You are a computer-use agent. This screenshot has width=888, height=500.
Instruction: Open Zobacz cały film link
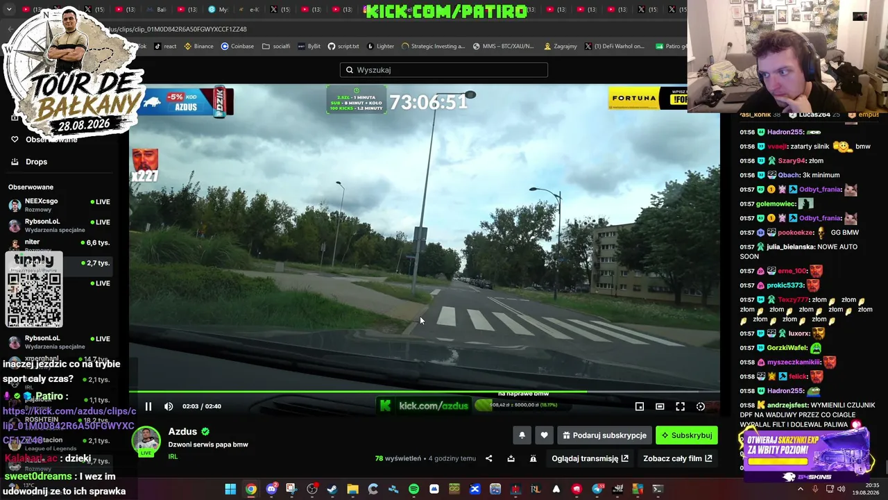tap(678, 458)
